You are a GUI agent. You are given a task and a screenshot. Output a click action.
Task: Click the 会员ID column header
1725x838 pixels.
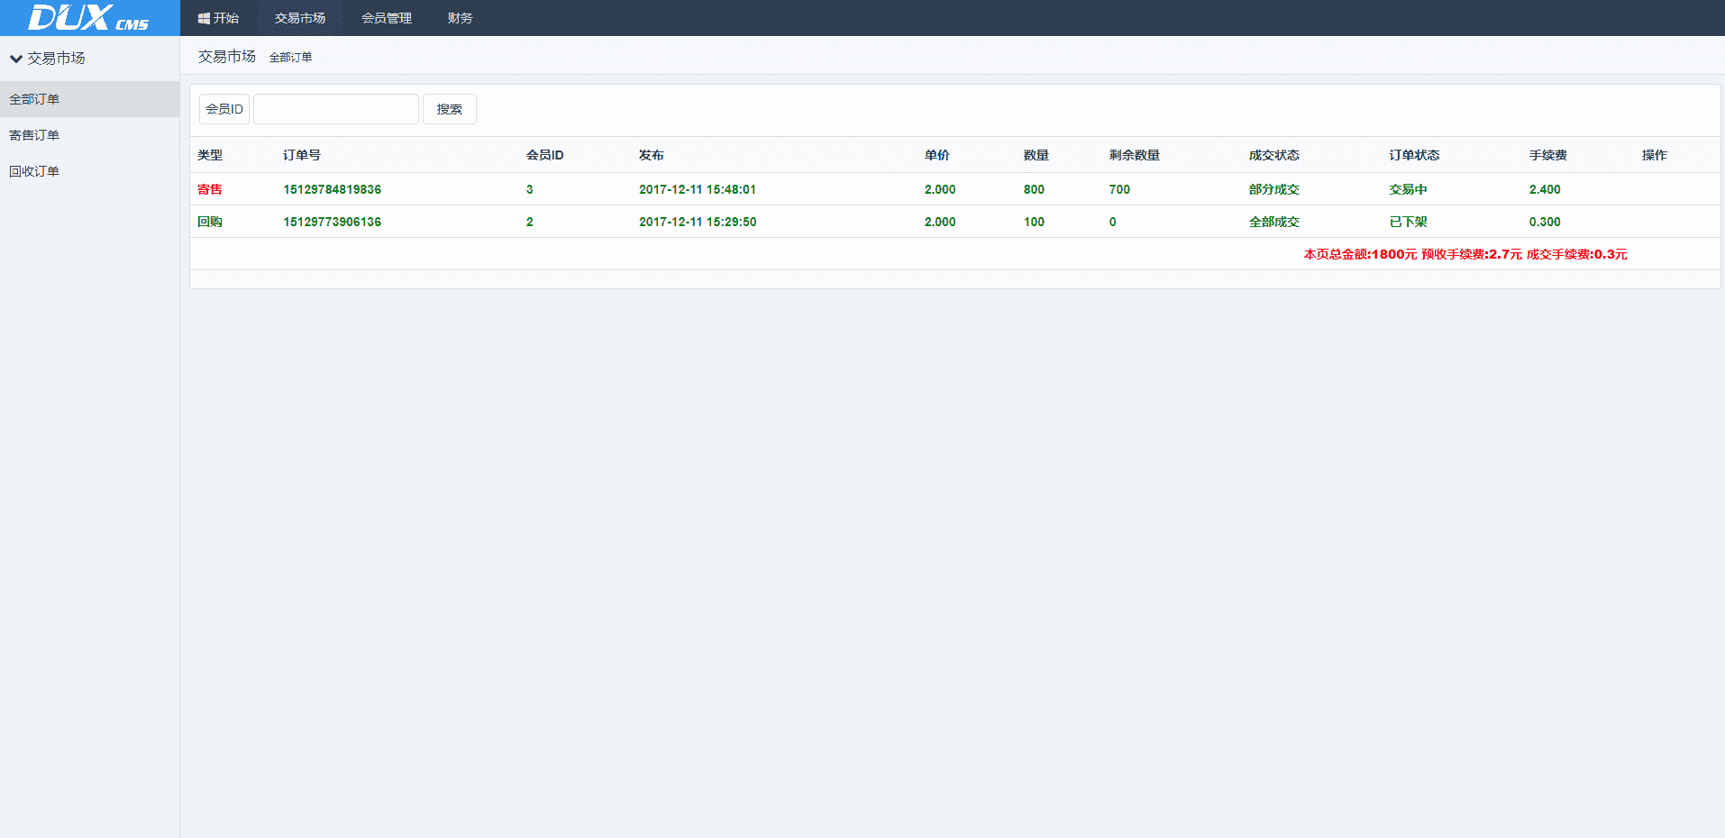pos(545,155)
